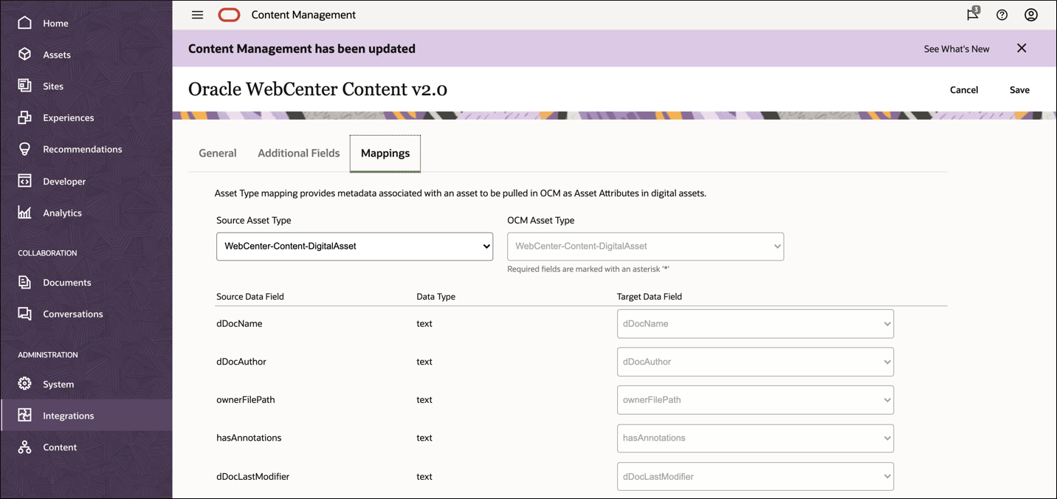Click the Oracle logo icon
Viewport: 1057px width, 499px height.
pos(229,15)
